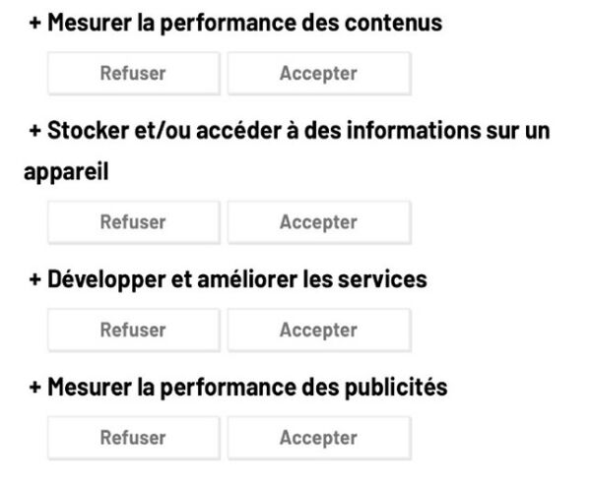Choose Refuser under Développer et améliorer les services
591x484 pixels.
(x=134, y=331)
